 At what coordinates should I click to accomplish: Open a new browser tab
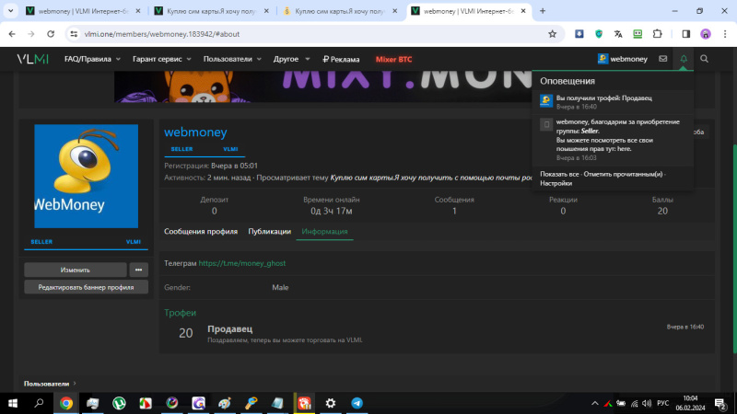point(543,11)
